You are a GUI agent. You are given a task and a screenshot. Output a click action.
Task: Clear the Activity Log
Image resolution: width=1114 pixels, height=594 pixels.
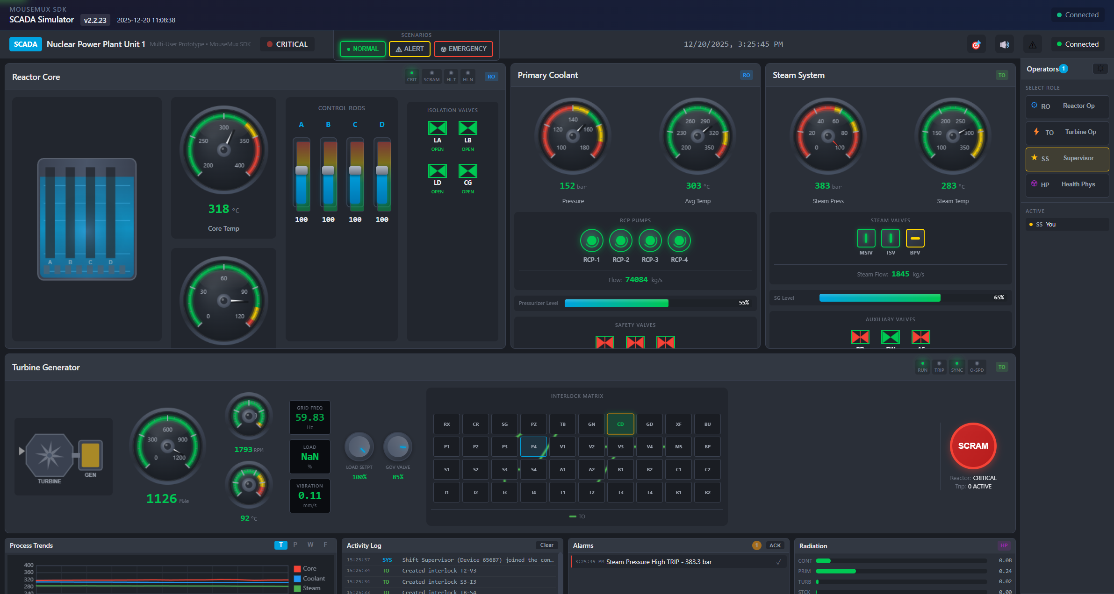(546, 545)
